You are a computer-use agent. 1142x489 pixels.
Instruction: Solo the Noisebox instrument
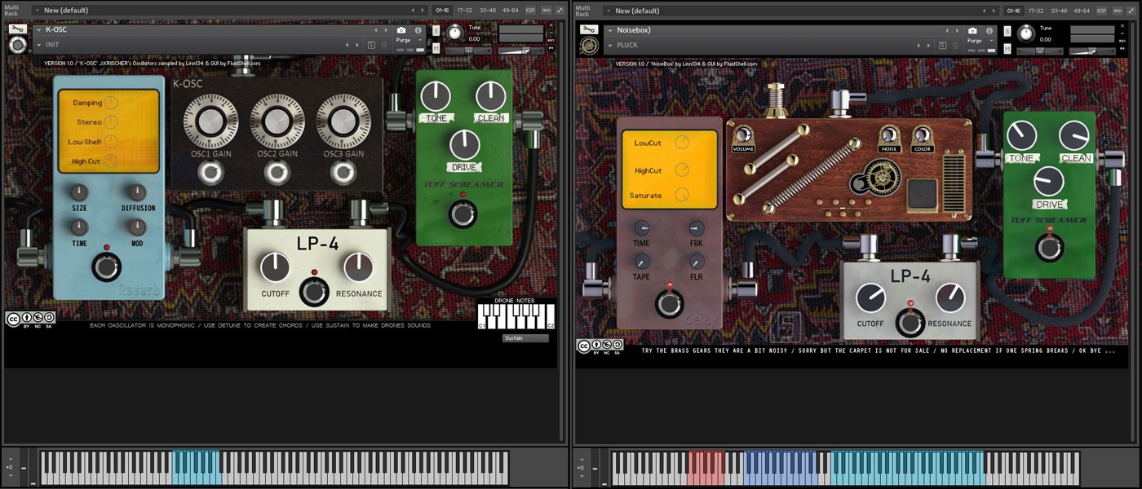click(1007, 31)
